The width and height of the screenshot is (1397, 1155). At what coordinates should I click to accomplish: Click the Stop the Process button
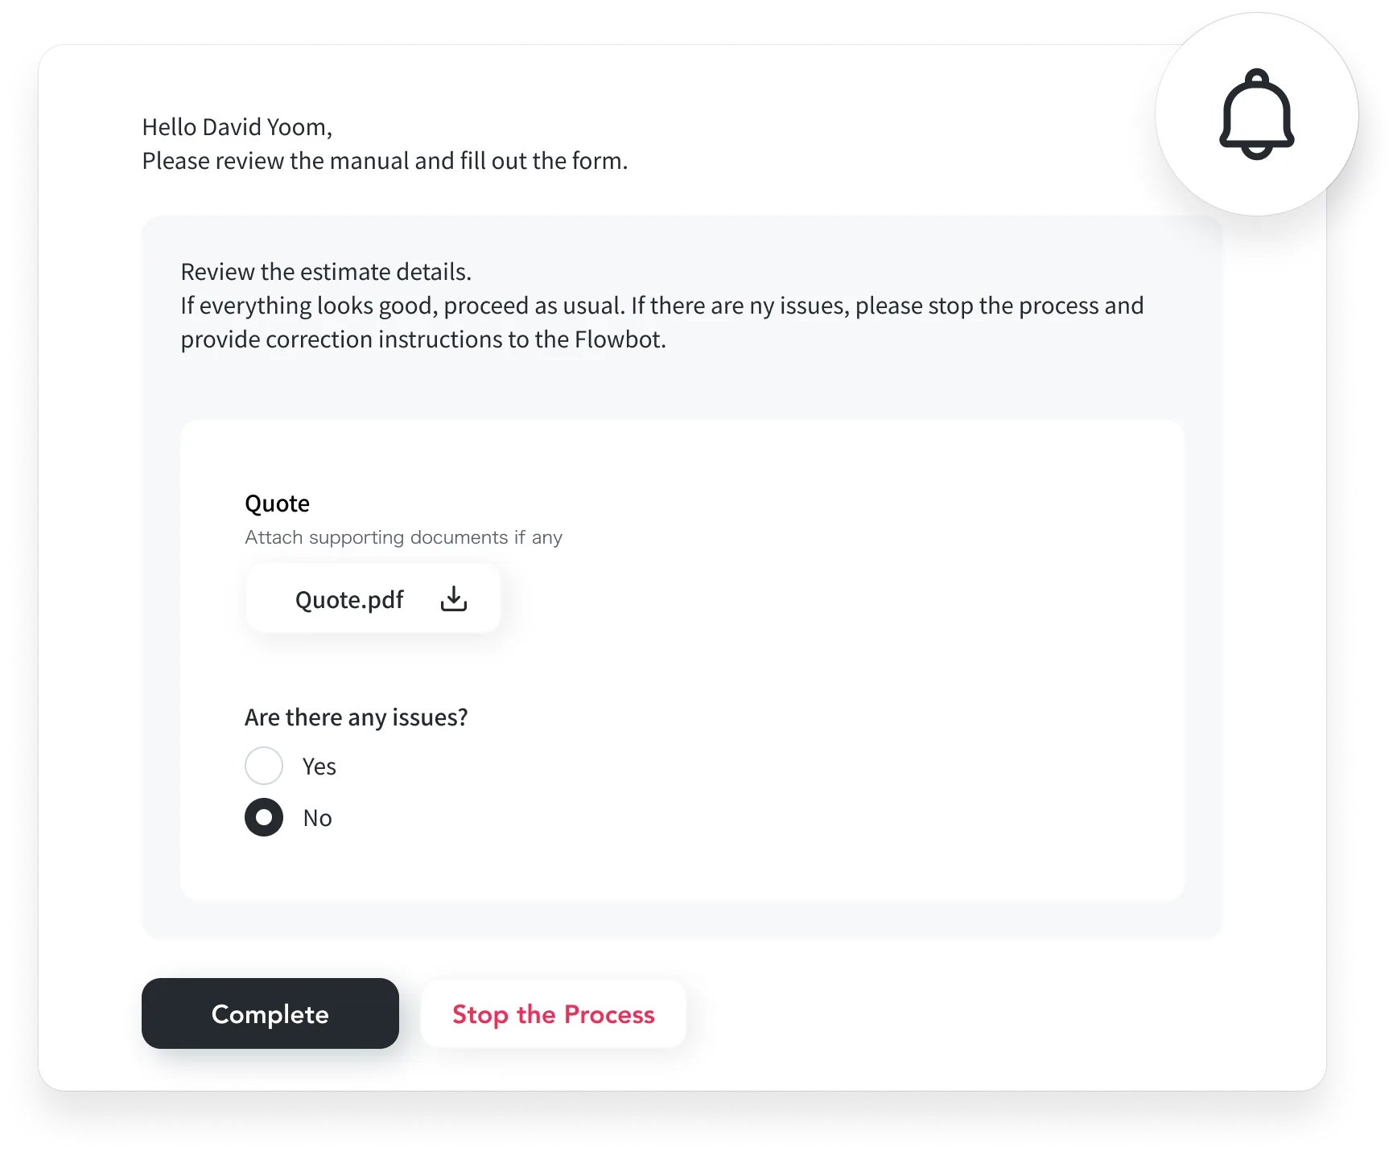click(554, 1013)
